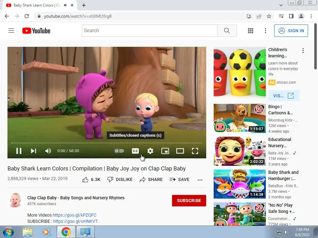Bookmark this page with star icon

coord(269,16)
